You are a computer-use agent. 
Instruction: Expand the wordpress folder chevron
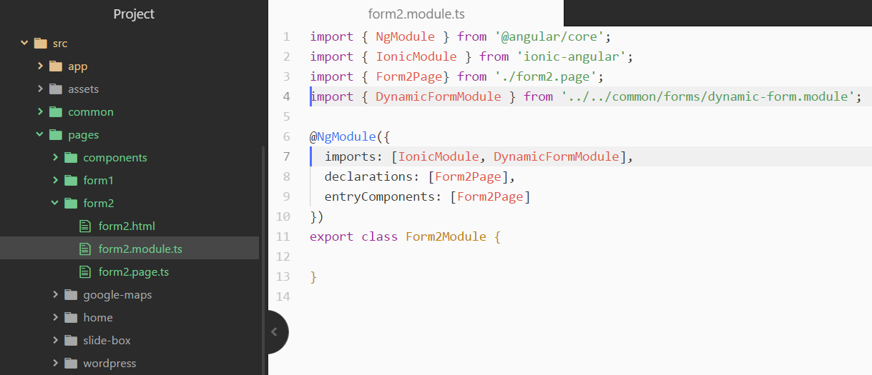click(55, 364)
